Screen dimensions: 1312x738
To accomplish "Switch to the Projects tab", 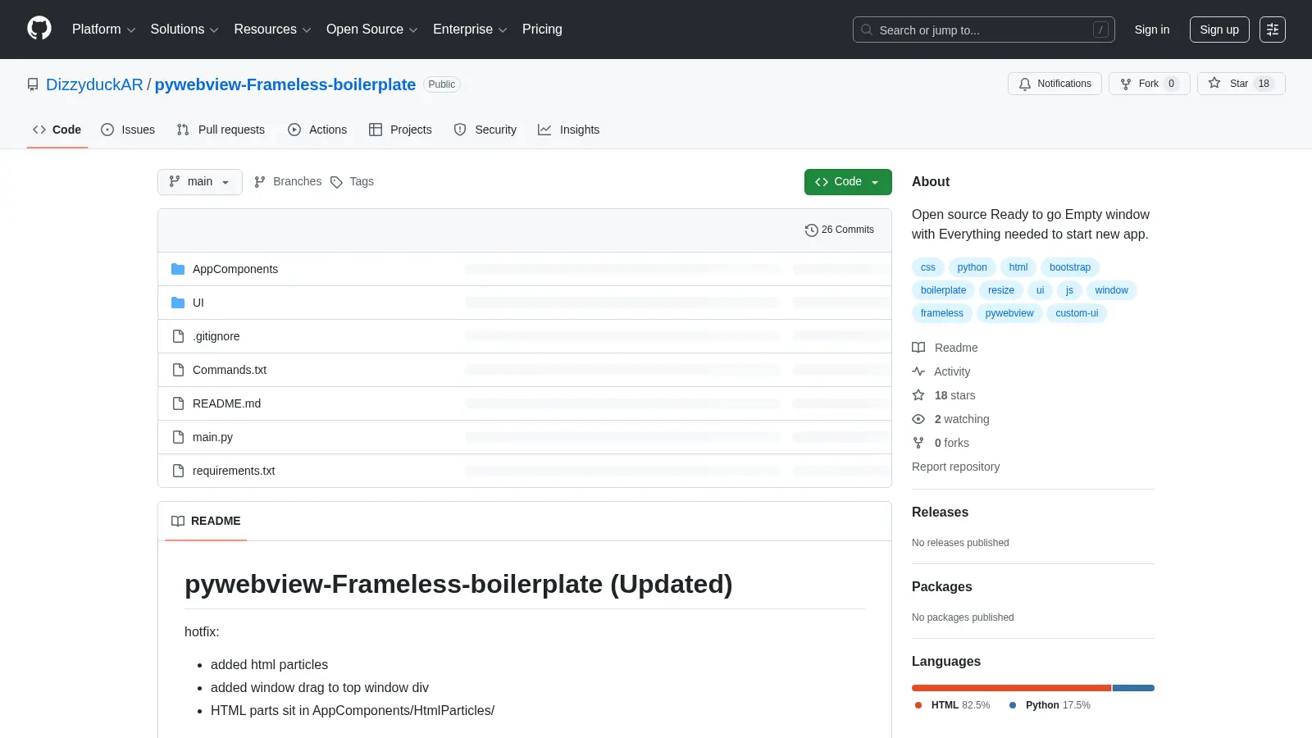I will (x=400, y=130).
